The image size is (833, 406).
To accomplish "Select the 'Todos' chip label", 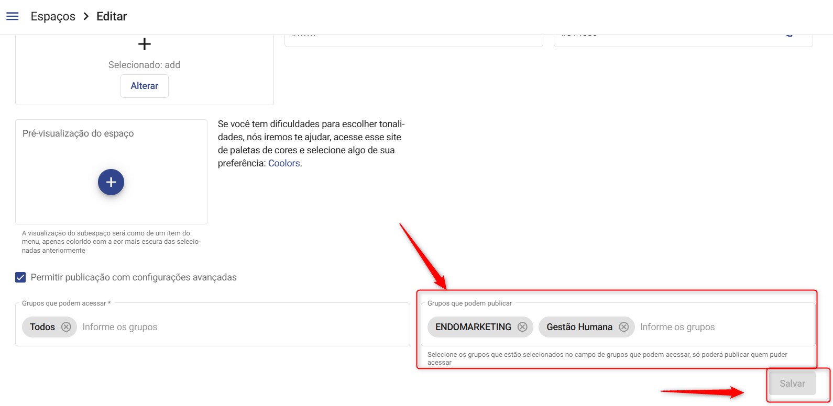I will (42, 327).
